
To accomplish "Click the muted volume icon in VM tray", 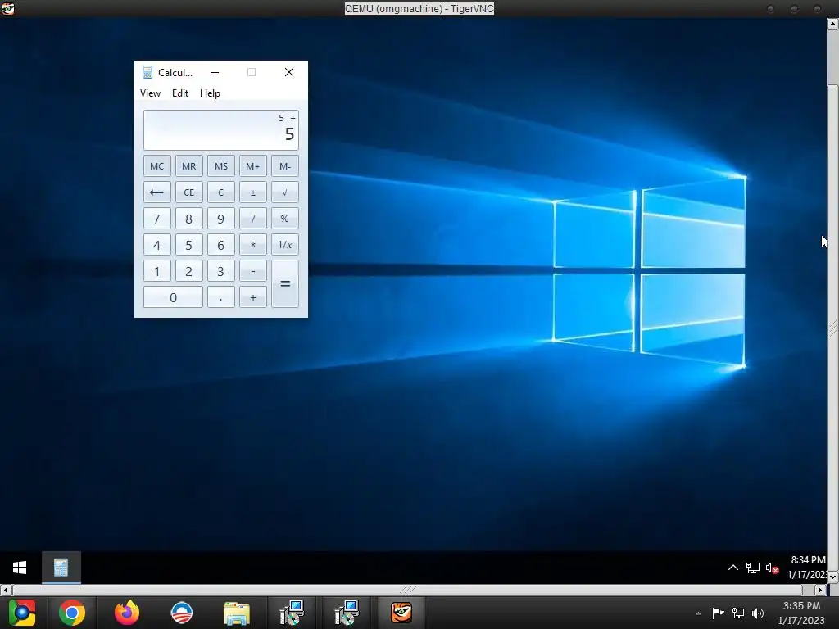I will coord(772,568).
